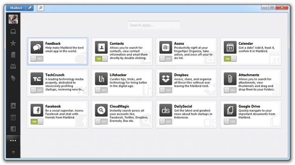The image size is (295, 165).
Task: Enable the Asana app toggle
Action: tap(166, 59)
